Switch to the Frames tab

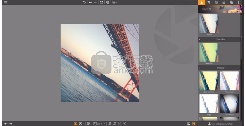(224, 2)
